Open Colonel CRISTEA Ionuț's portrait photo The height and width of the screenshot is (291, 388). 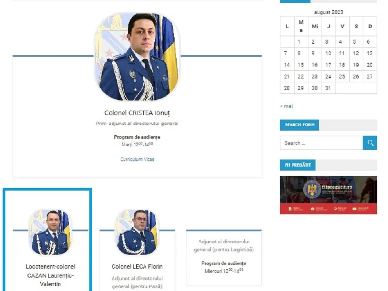coord(137,57)
